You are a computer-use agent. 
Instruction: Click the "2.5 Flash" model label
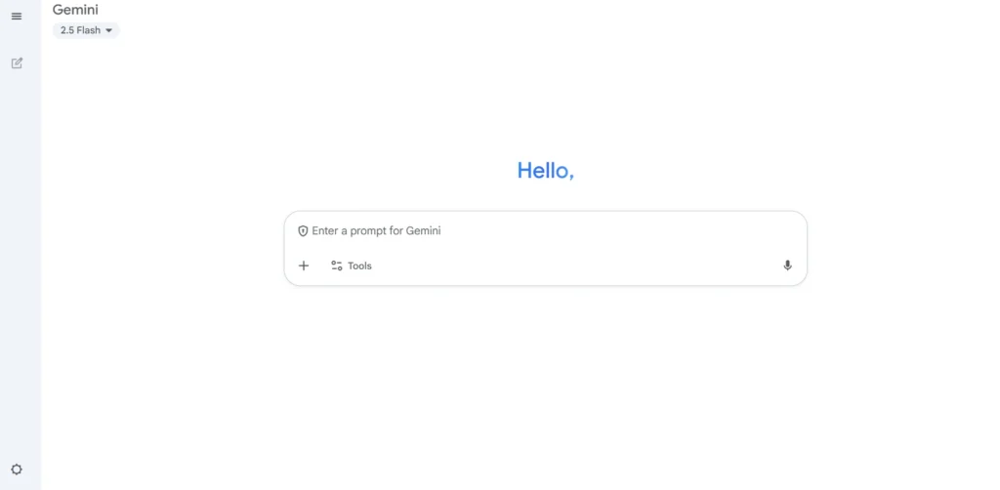80,30
